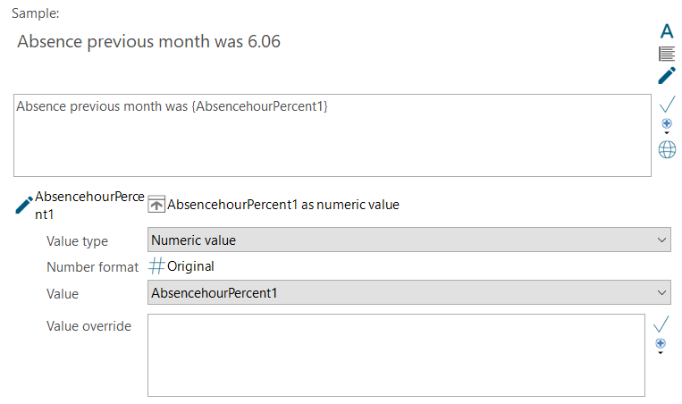The width and height of the screenshot is (682, 404).
Task: Open the Value dropdown showing AbsencehourPercent1
Action: point(408,292)
